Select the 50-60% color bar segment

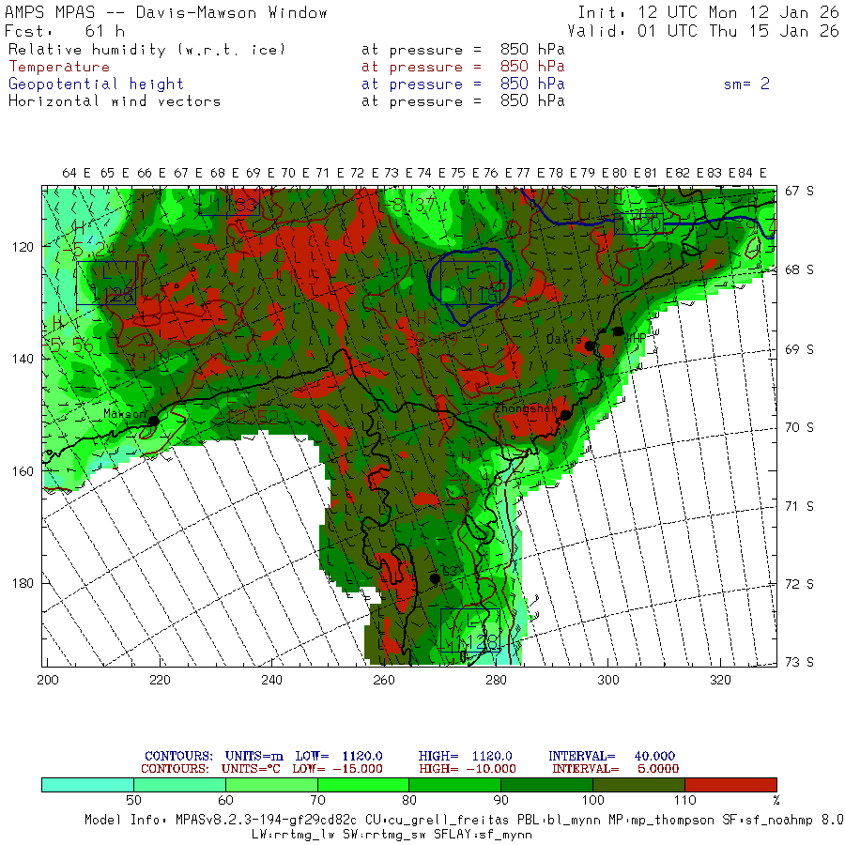pos(179,785)
